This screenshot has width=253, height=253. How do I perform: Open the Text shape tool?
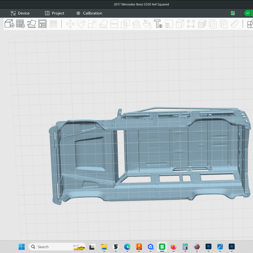(158, 24)
